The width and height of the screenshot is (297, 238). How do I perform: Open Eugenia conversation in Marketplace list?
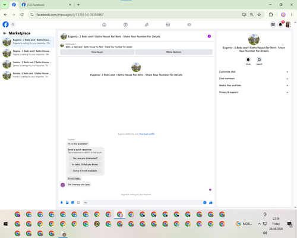click(28, 42)
